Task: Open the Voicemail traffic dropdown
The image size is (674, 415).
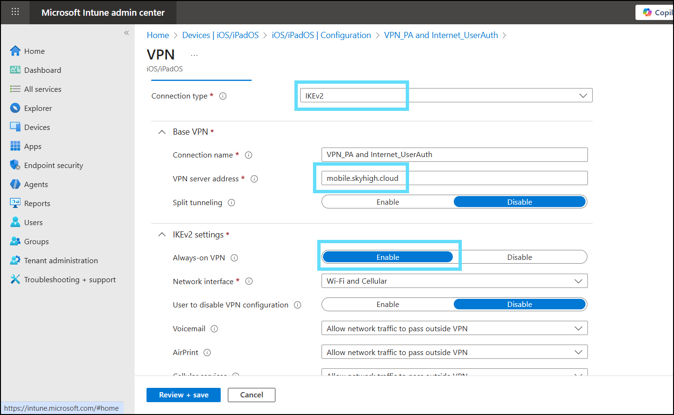Action: (x=454, y=329)
